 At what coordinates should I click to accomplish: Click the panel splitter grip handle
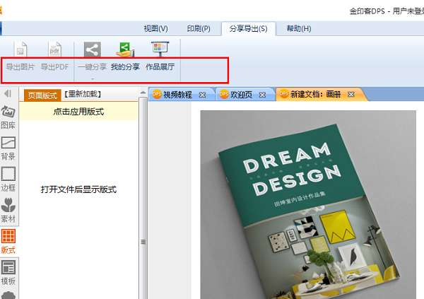coord(143,242)
